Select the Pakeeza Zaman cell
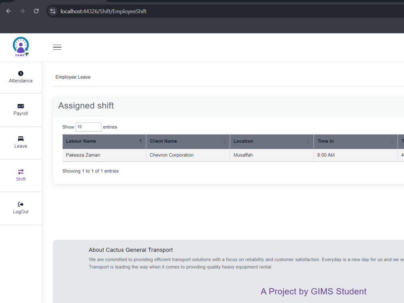This screenshot has height=303, width=404. [x=104, y=155]
